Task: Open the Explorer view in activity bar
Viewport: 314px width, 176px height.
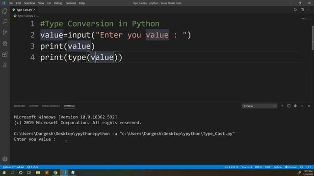Action: [5, 11]
